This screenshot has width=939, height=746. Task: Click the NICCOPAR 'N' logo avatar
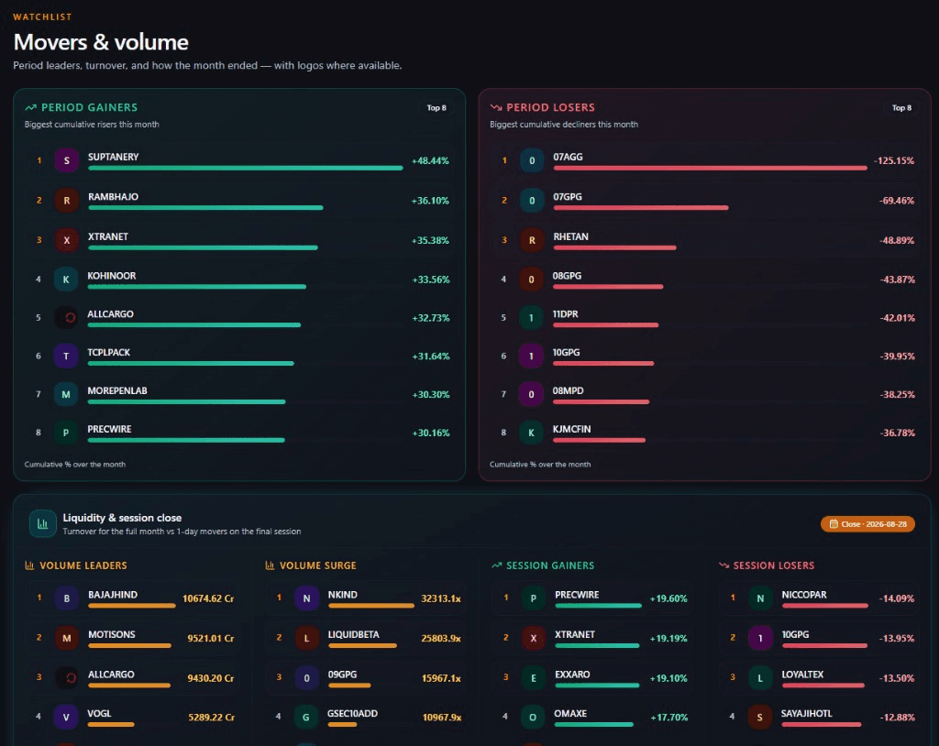760,598
